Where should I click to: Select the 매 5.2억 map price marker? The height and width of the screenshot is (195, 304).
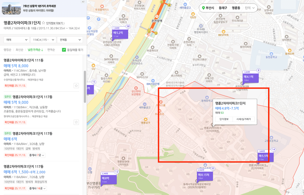120,34
